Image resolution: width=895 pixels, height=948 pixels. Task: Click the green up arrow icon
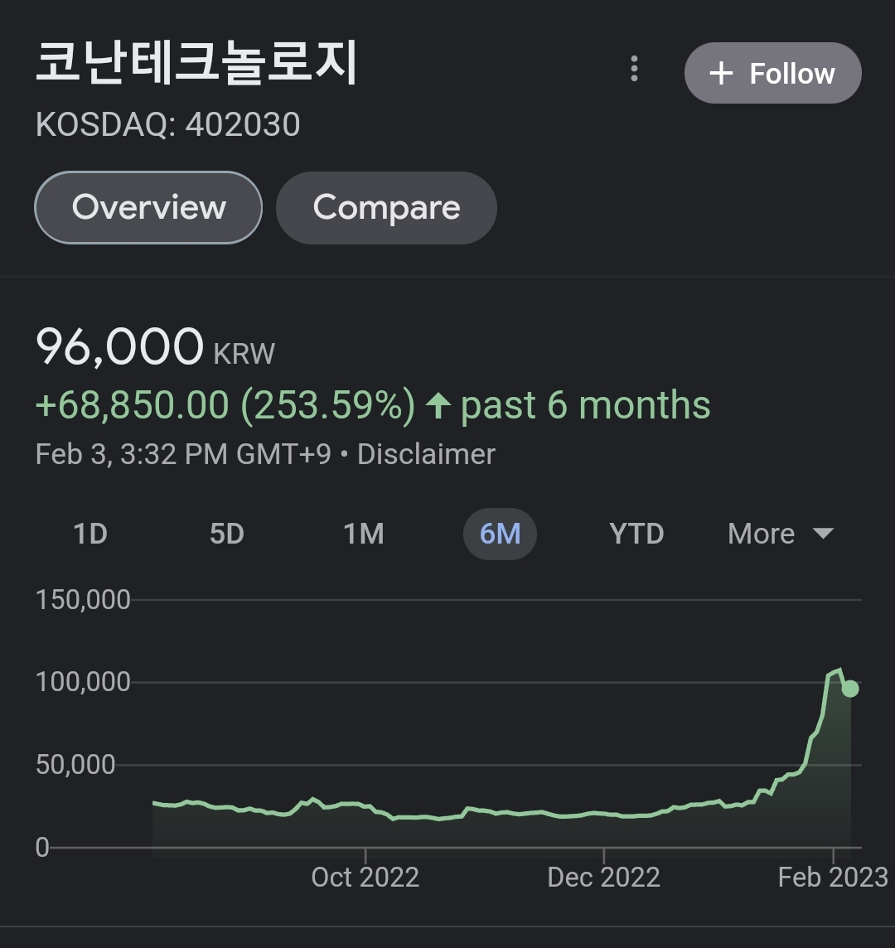[x=438, y=405]
